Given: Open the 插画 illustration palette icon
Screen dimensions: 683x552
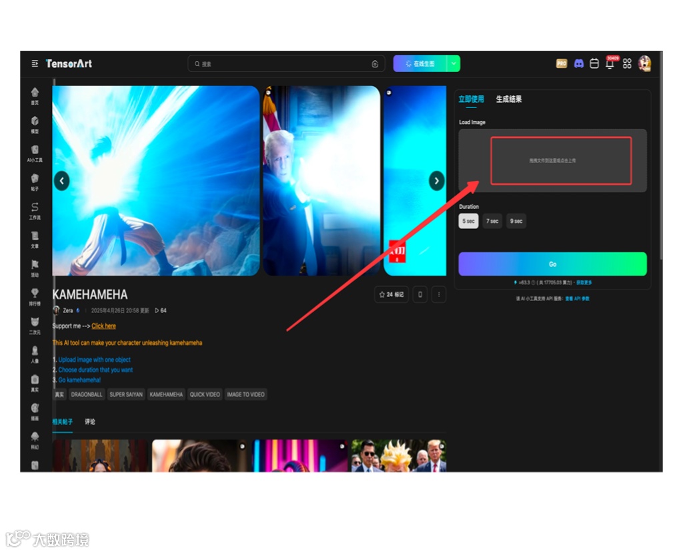Looking at the screenshot, I should tap(35, 412).
